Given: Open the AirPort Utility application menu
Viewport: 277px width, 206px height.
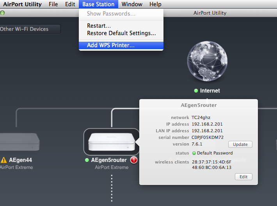Looking at the screenshot, I should 22,4.
